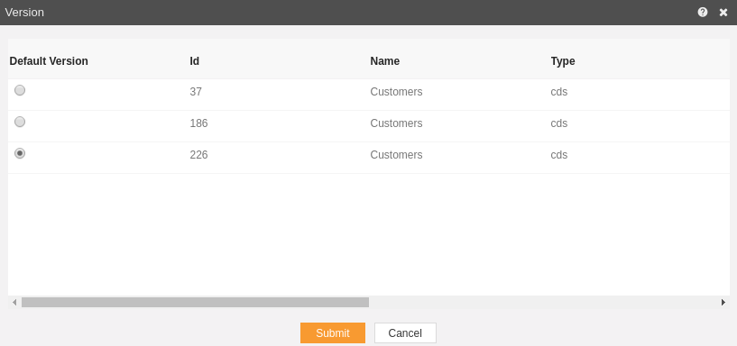Click the Id cell showing 186
Viewport: 737px width, 346px height.
tap(198, 123)
